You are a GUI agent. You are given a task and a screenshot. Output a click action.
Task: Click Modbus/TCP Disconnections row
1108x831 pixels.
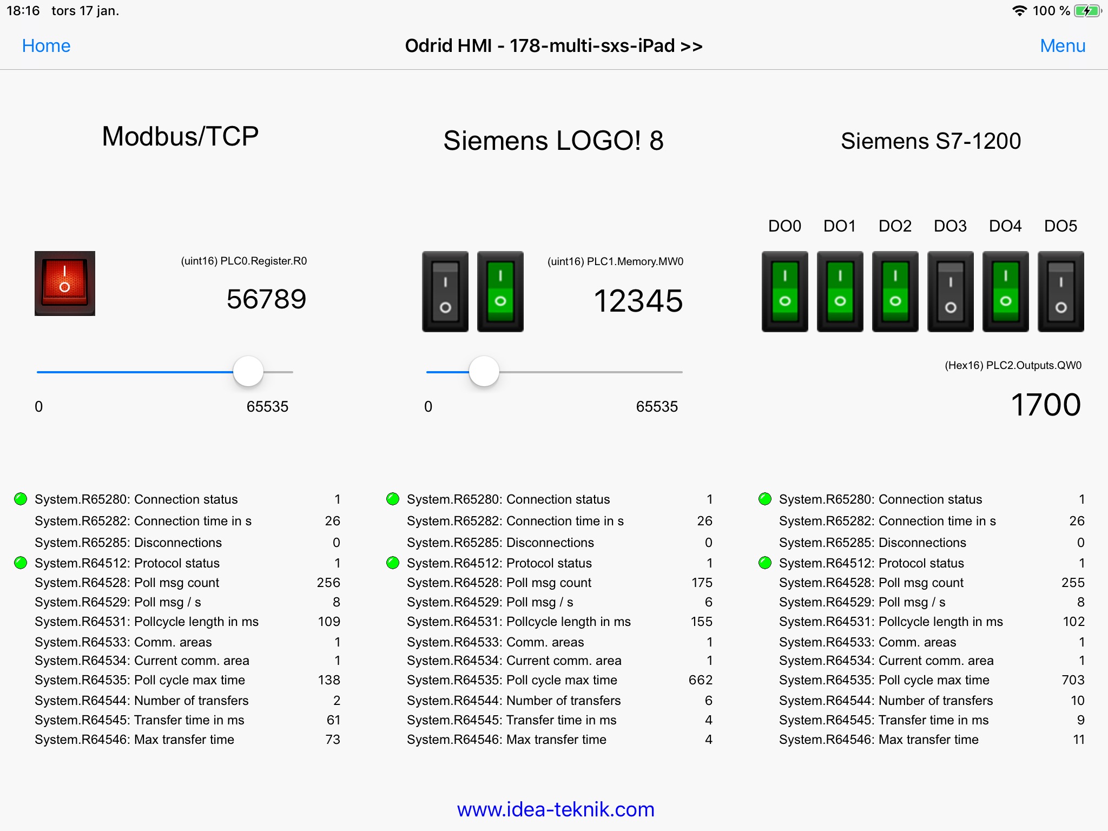[187, 543]
